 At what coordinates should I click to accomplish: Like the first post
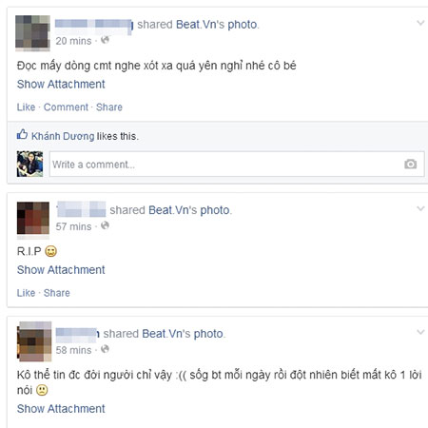(x=26, y=107)
